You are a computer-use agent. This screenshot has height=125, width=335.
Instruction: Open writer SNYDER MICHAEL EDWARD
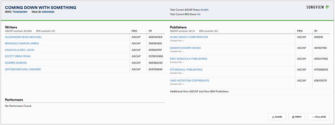(23, 69)
